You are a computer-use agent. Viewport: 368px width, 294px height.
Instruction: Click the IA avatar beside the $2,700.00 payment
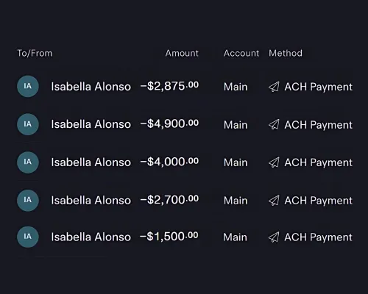(x=28, y=200)
